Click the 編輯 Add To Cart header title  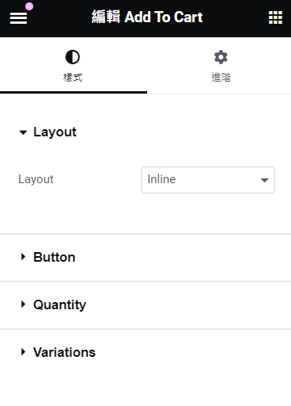tap(147, 17)
